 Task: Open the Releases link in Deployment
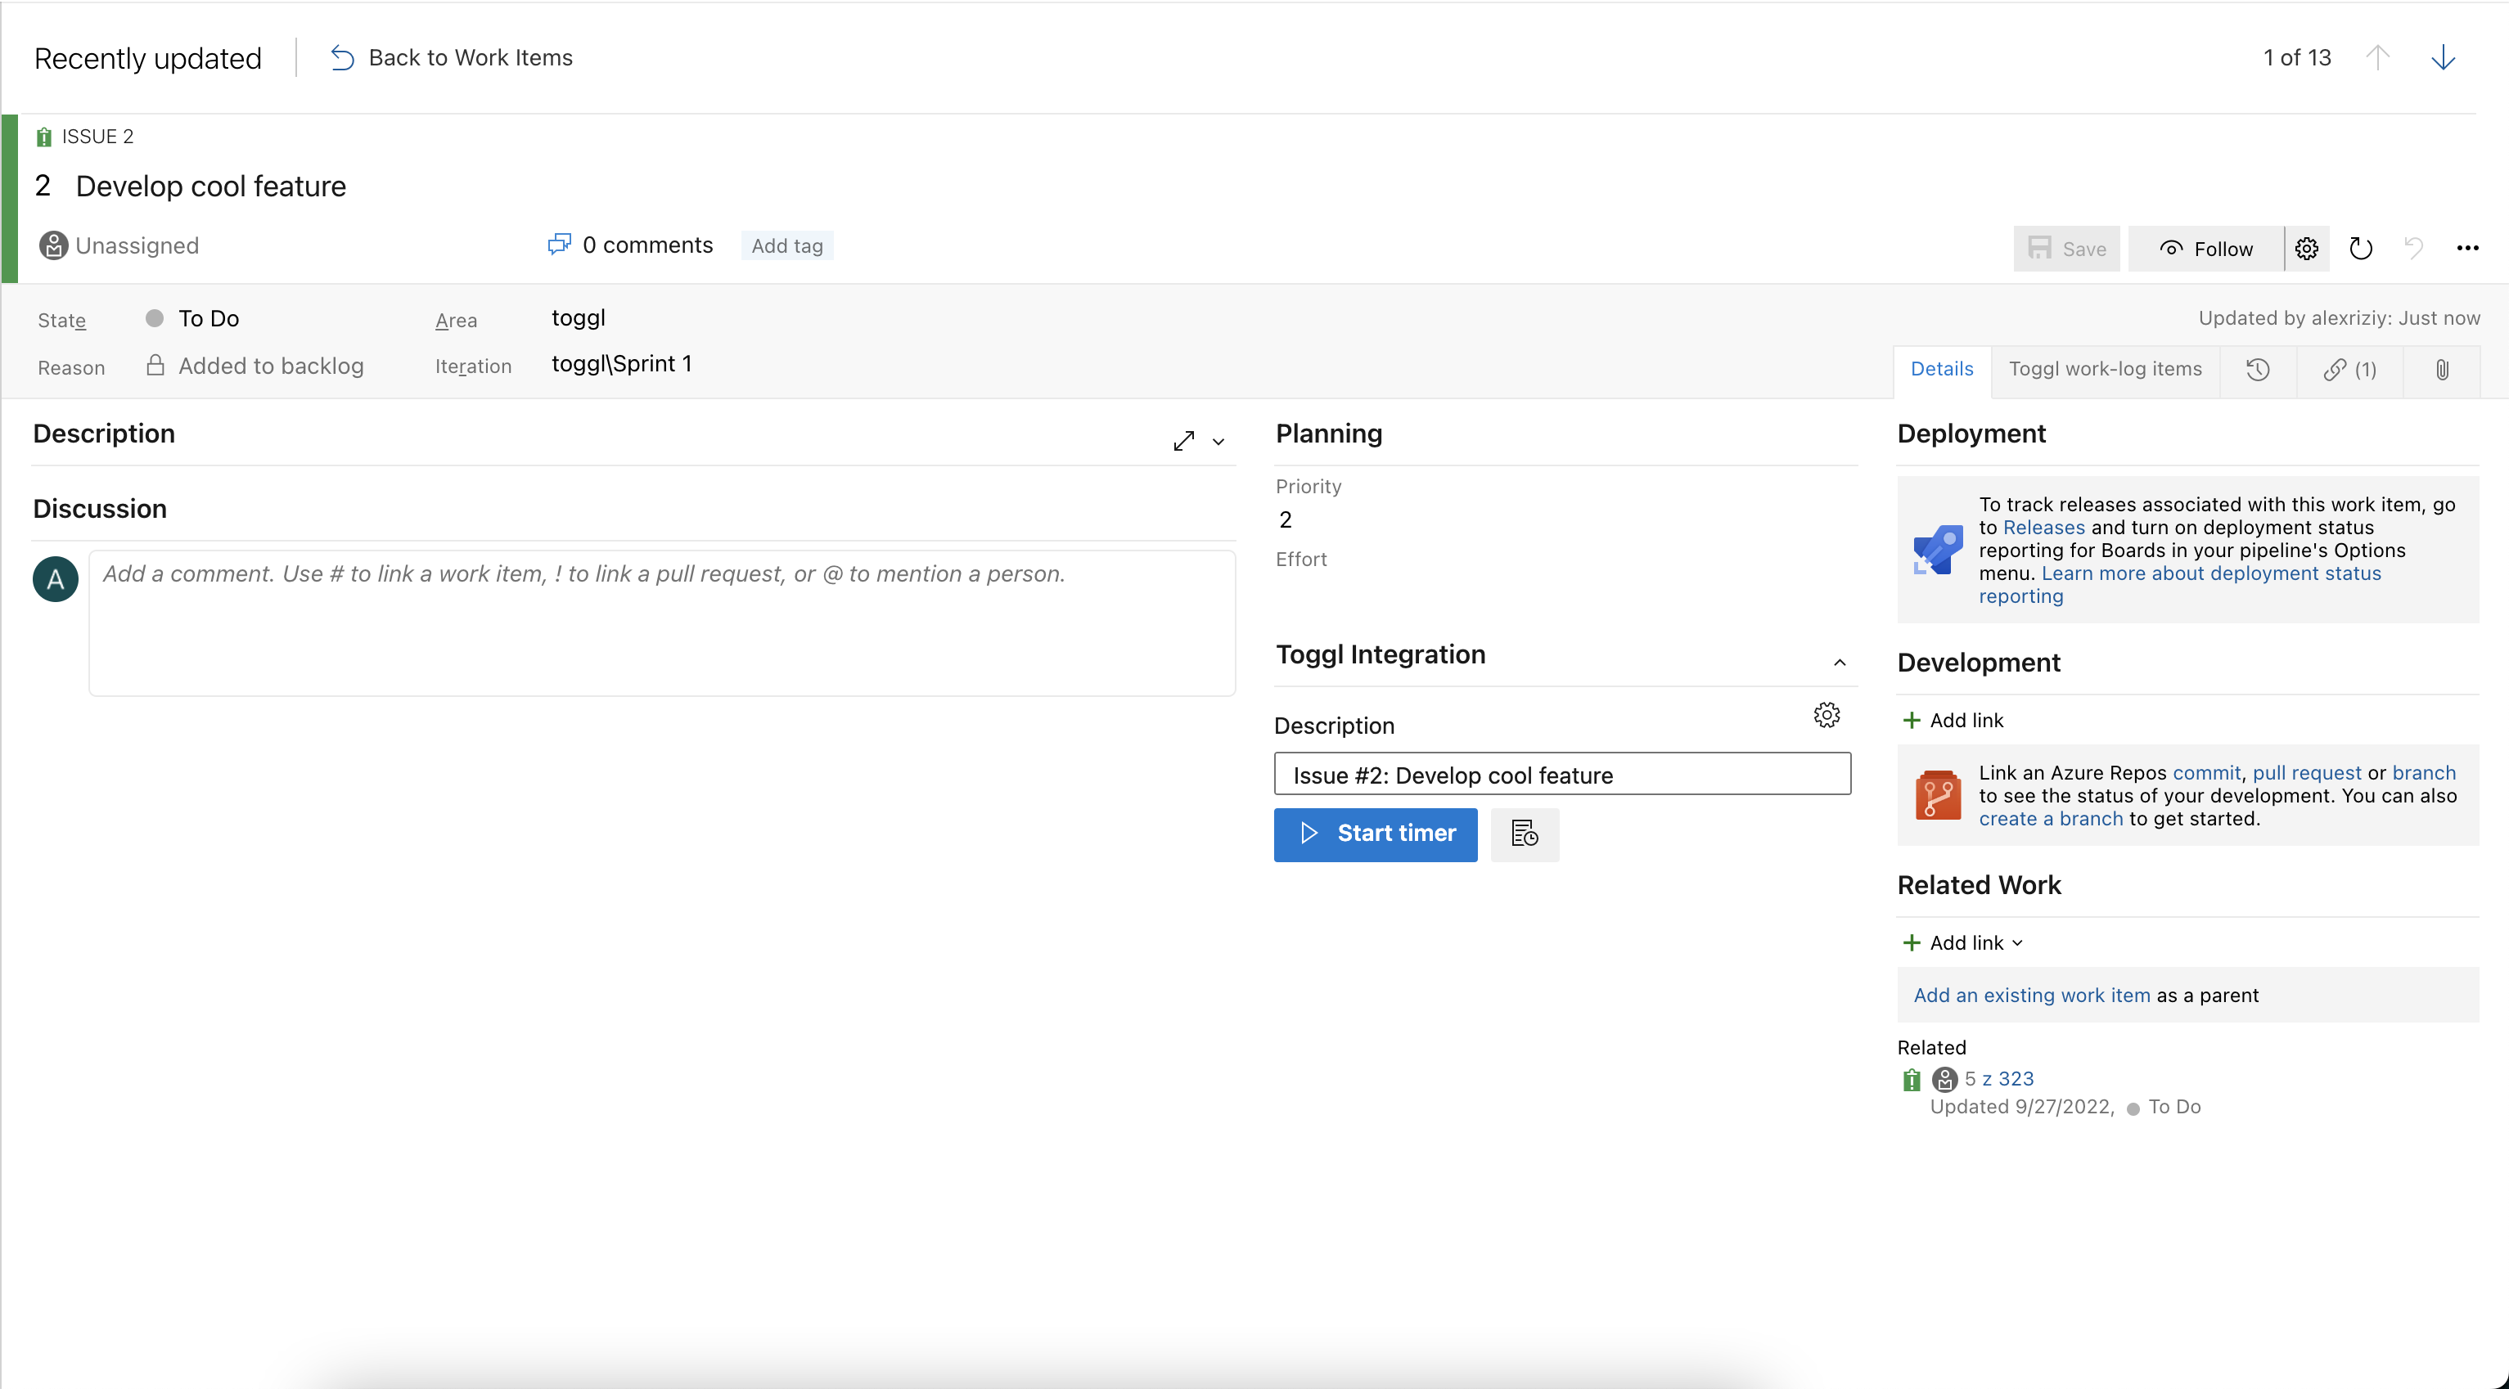click(2044, 528)
